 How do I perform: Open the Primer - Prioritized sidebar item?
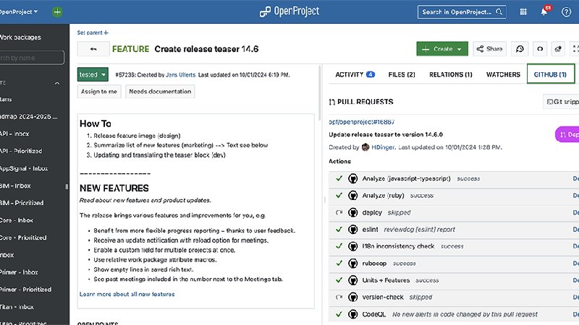click(x=26, y=290)
